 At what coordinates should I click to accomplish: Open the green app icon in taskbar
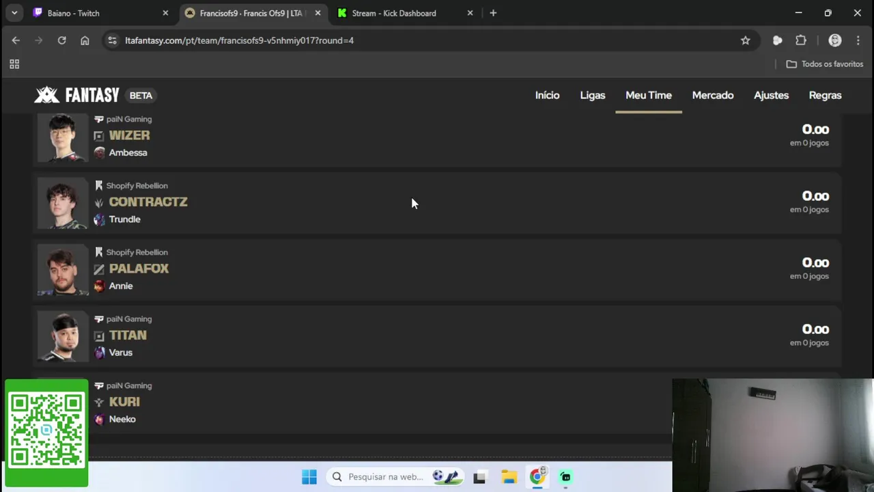click(x=566, y=477)
